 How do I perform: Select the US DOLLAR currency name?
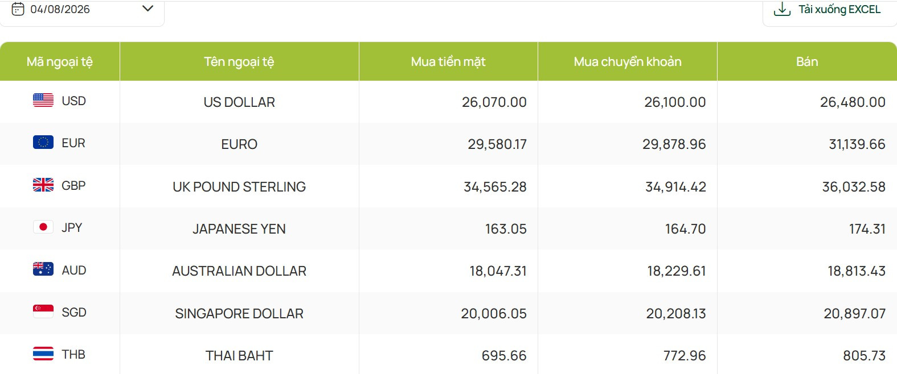click(239, 102)
